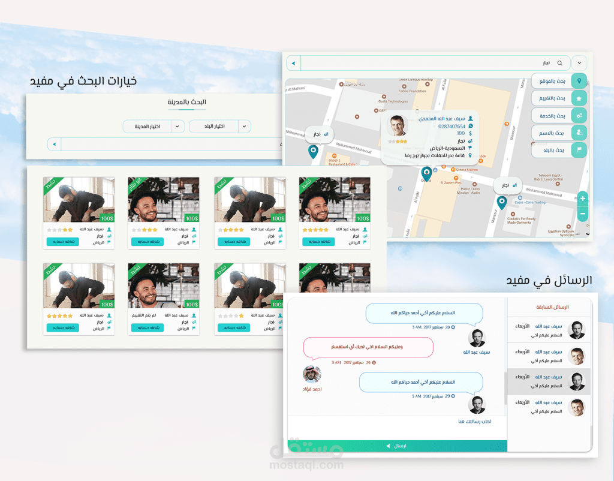
Task: Click the person search icon on بحث بالاسم
Action: coord(579,133)
